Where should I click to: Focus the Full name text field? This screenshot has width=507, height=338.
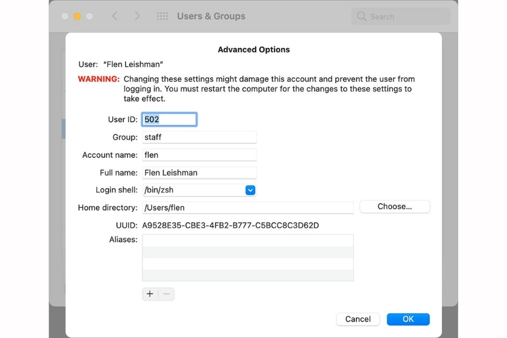199,173
